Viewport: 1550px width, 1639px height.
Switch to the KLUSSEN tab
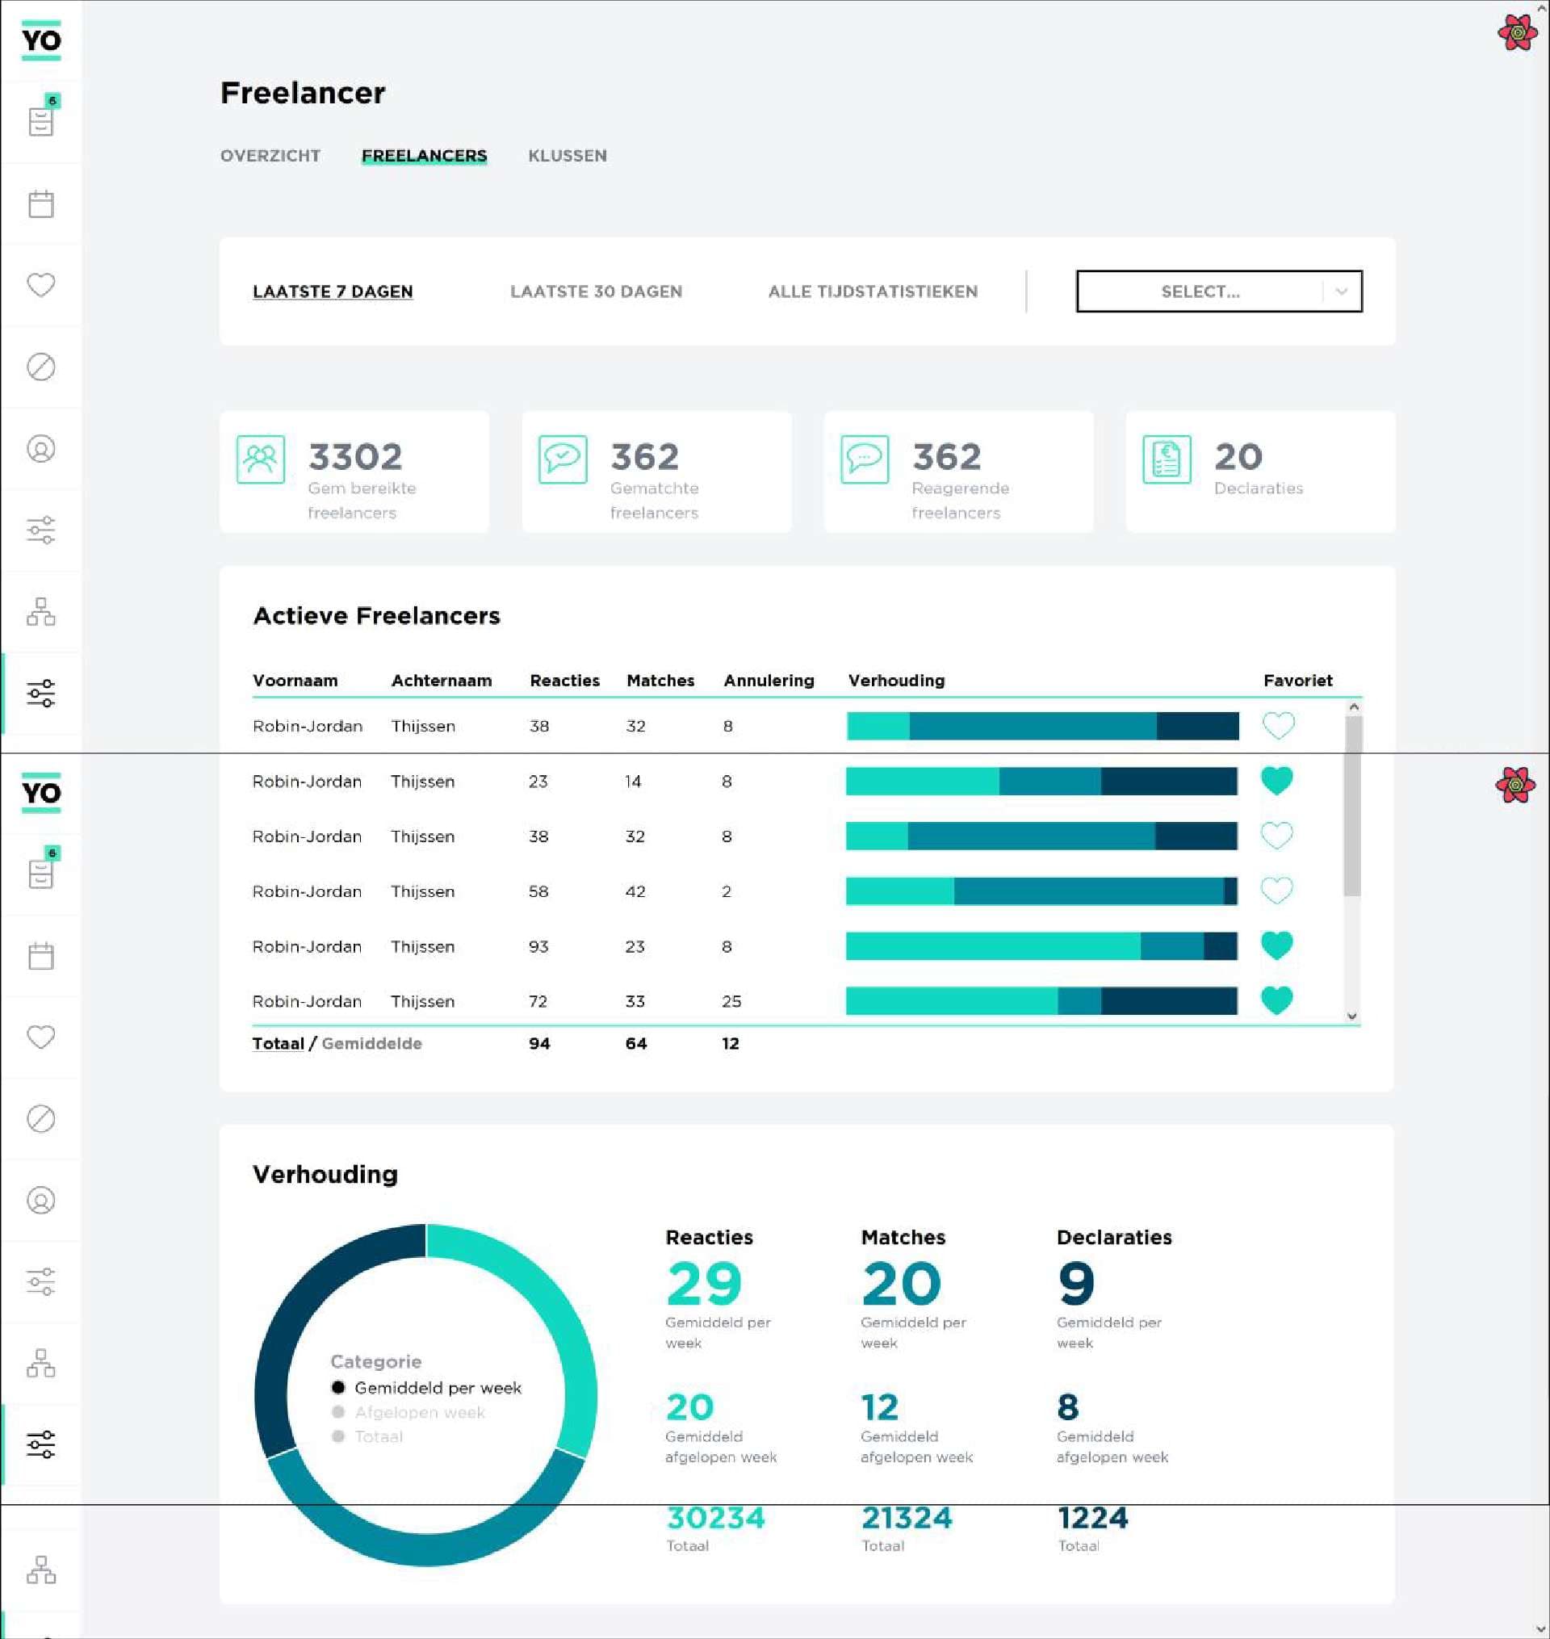568,155
